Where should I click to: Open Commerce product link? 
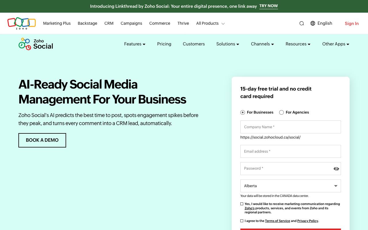(160, 23)
